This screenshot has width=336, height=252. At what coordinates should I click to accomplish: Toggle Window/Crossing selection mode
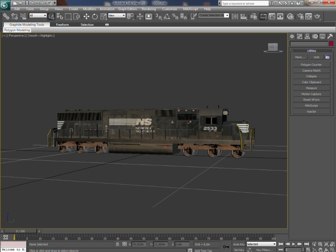click(76, 16)
